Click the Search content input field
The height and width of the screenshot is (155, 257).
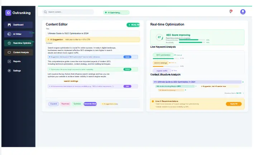(68, 12)
